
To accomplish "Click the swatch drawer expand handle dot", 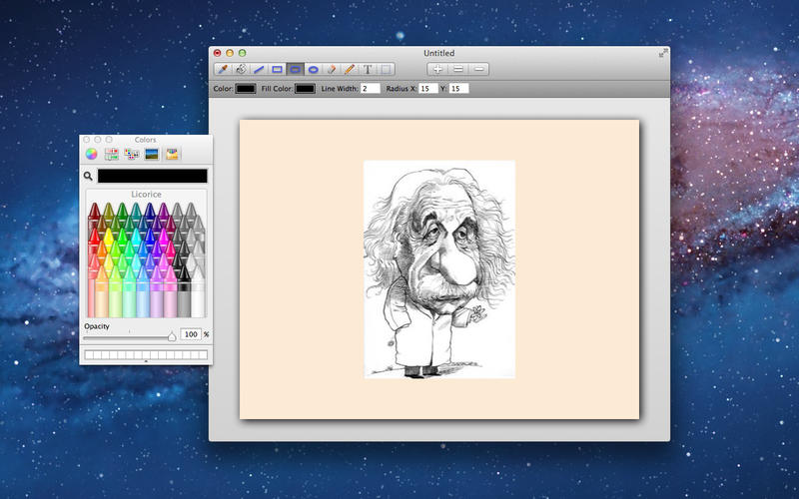I will [x=146, y=361].
